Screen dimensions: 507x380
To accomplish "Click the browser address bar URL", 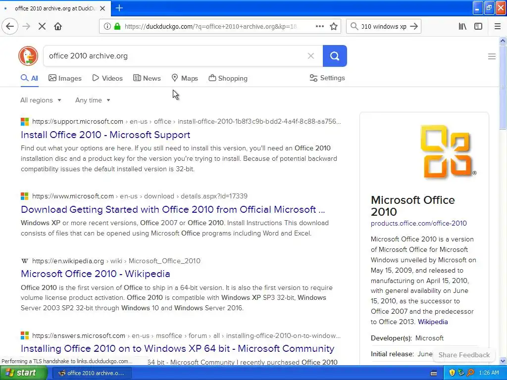I will tap(210, 26).
